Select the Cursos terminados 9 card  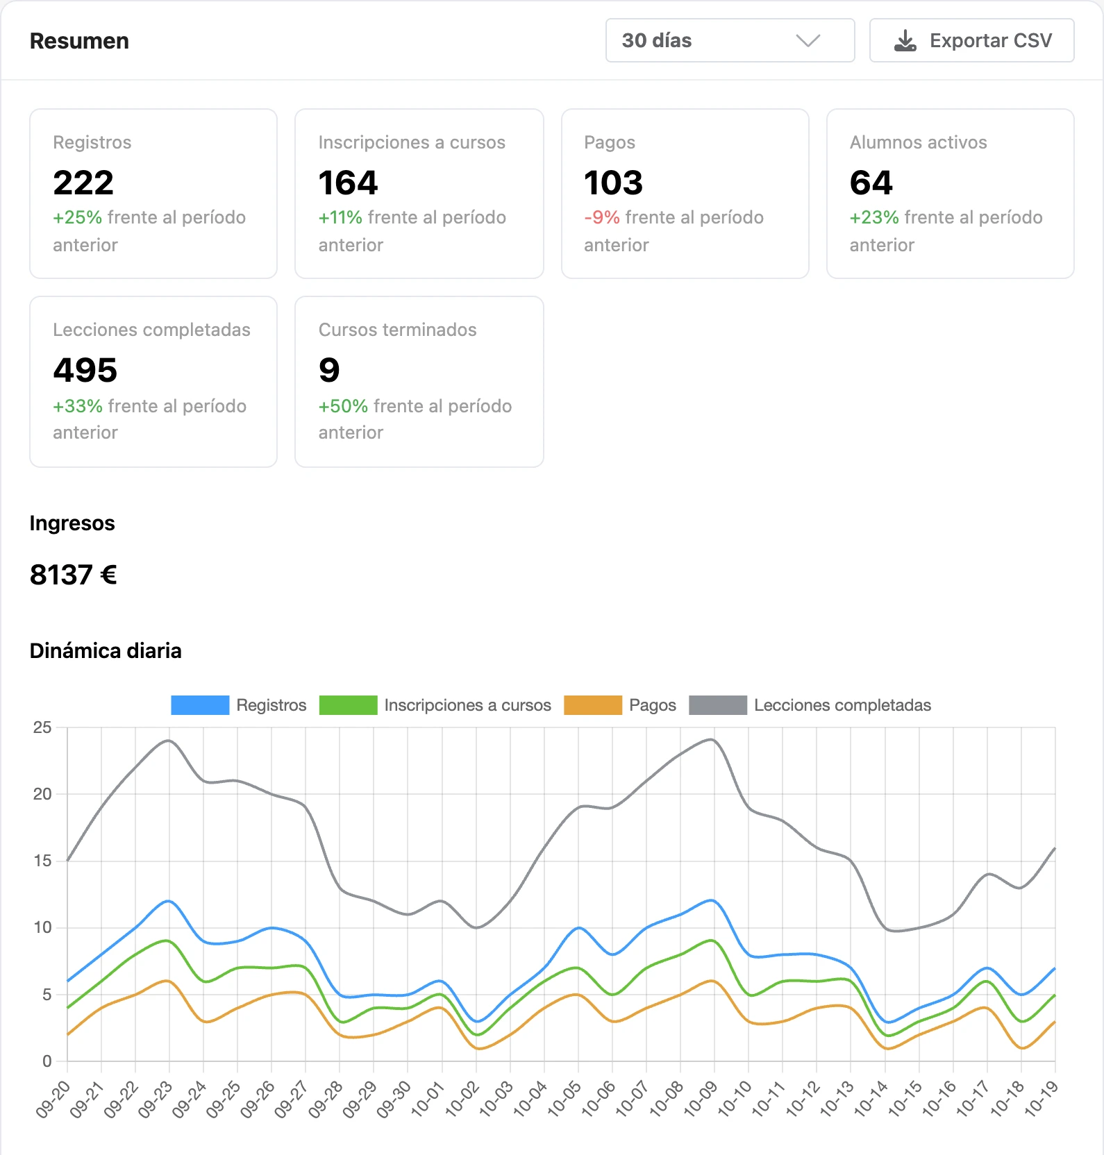(x=419, y=382)
